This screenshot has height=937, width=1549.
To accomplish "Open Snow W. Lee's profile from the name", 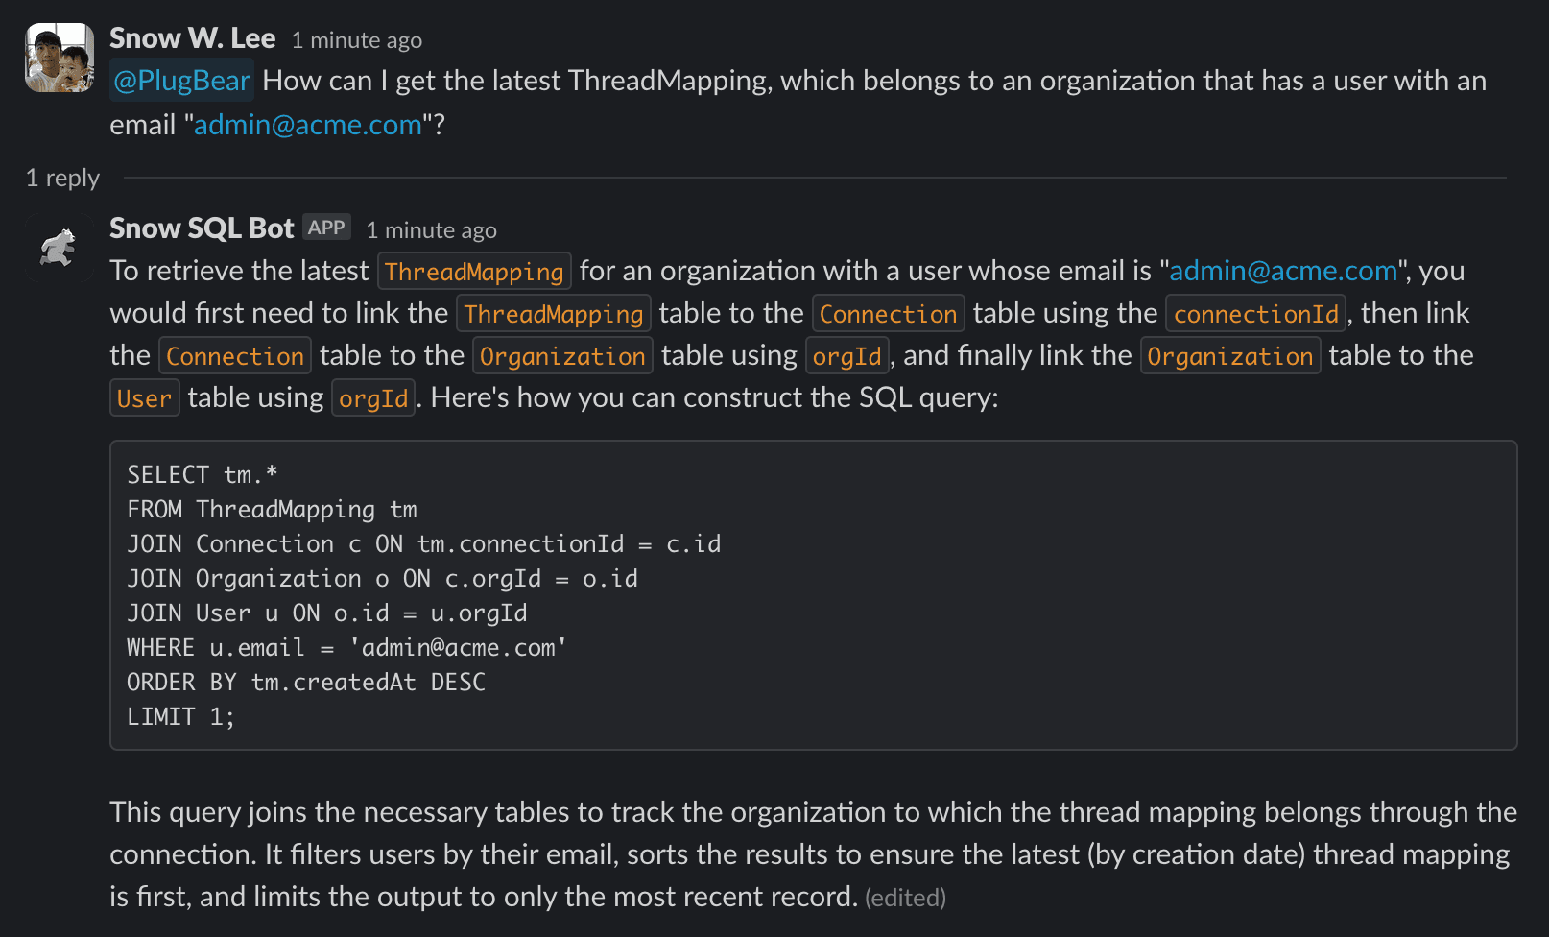I will coord(192,38).
